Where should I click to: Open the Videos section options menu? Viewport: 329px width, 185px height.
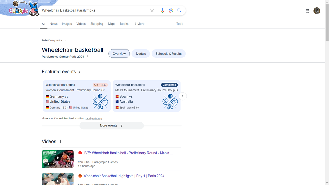[x=61, y=141]
